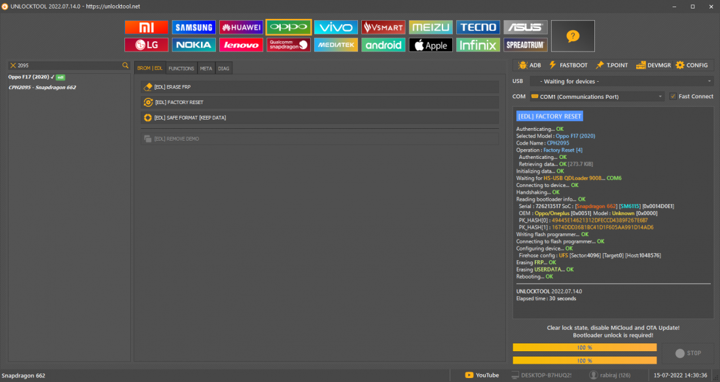Image resolution: width=720 pixels, height=382 pixels.
Task: Click the PK_HASH[1] value in log
Action: pos(602,227)
